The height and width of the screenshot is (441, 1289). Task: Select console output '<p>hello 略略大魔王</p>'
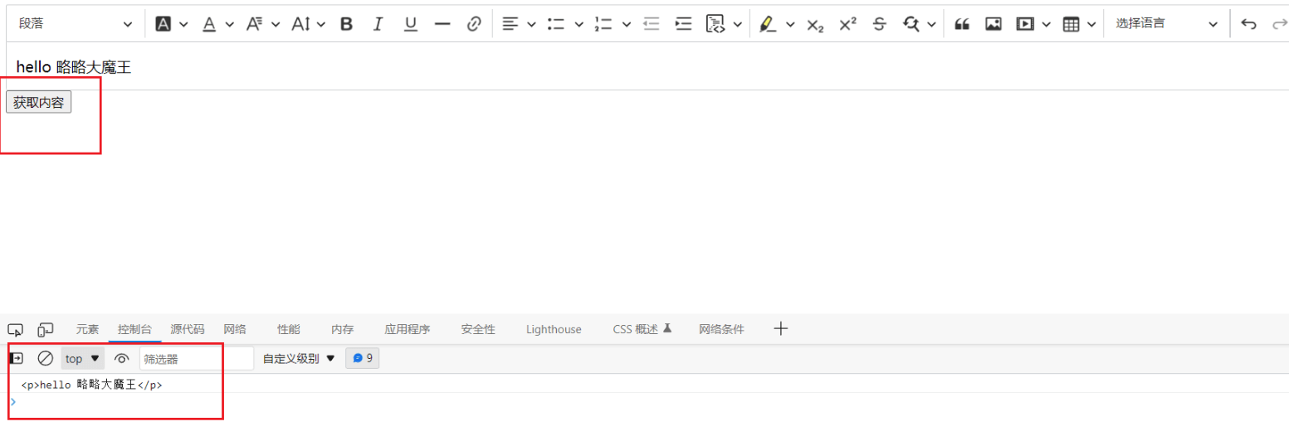tap(91, 385)
